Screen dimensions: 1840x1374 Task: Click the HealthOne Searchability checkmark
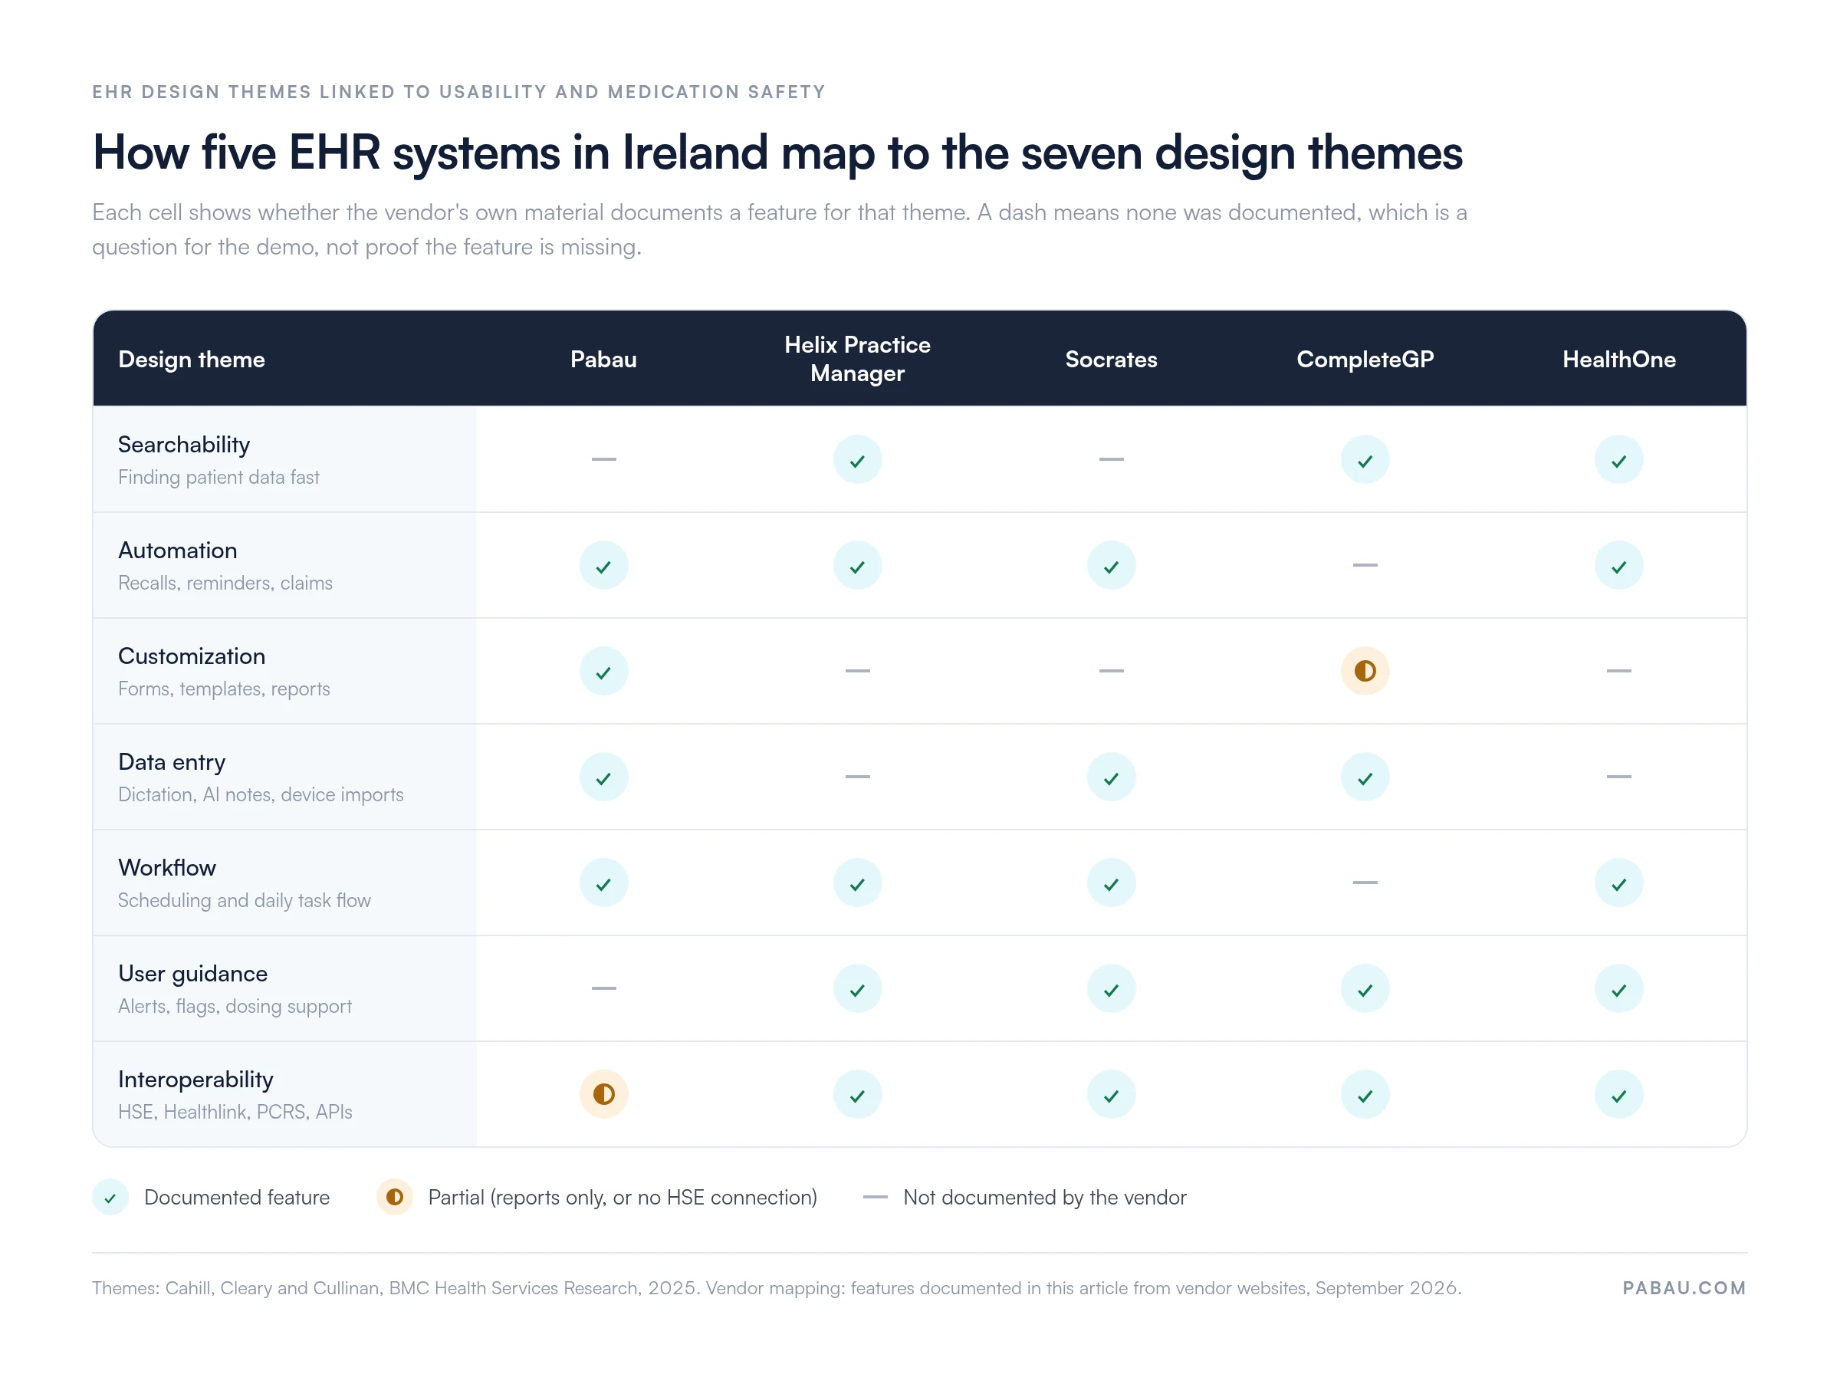(x=1618, y=459)
